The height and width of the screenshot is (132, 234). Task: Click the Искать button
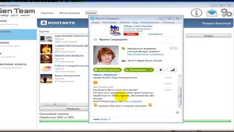[208, 36]
